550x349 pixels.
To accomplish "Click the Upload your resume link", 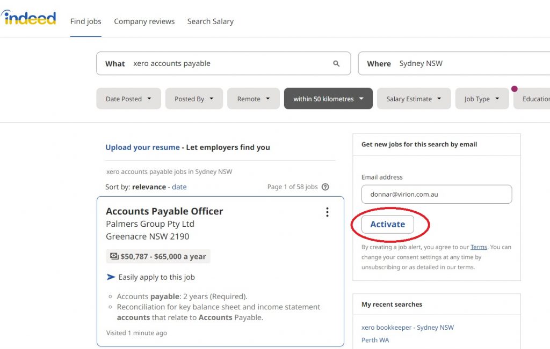I will (x=142, y=147).
